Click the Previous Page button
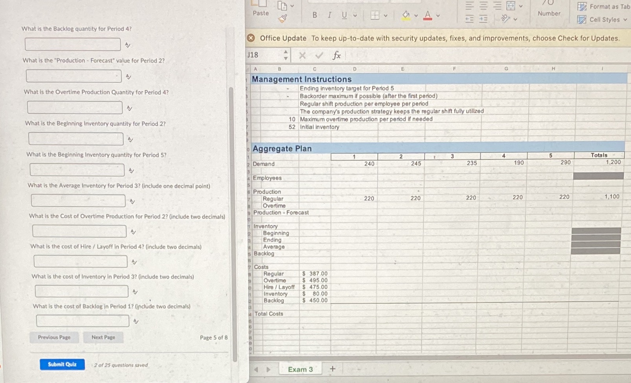This screenshot has height=383, width=631. pos(54,337)
